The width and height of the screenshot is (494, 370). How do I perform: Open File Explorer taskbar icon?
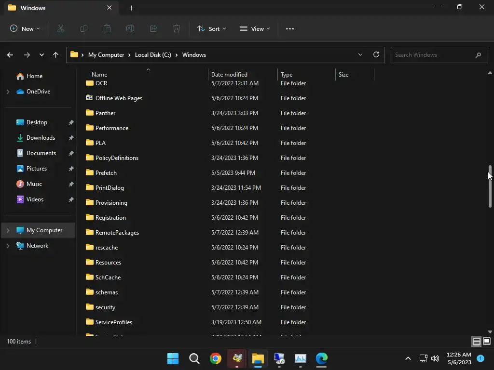click(258, 358)
